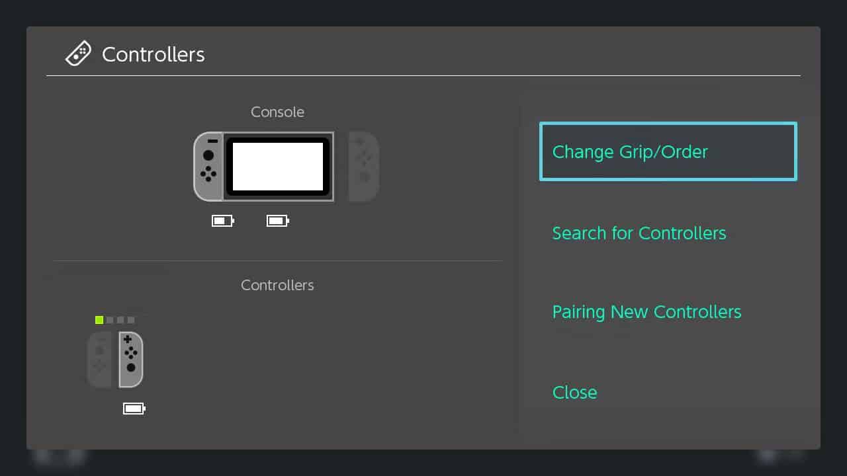Select the Controllers section heading
Viewport: 847px width, 476px height.
click(x=277, y=285)
